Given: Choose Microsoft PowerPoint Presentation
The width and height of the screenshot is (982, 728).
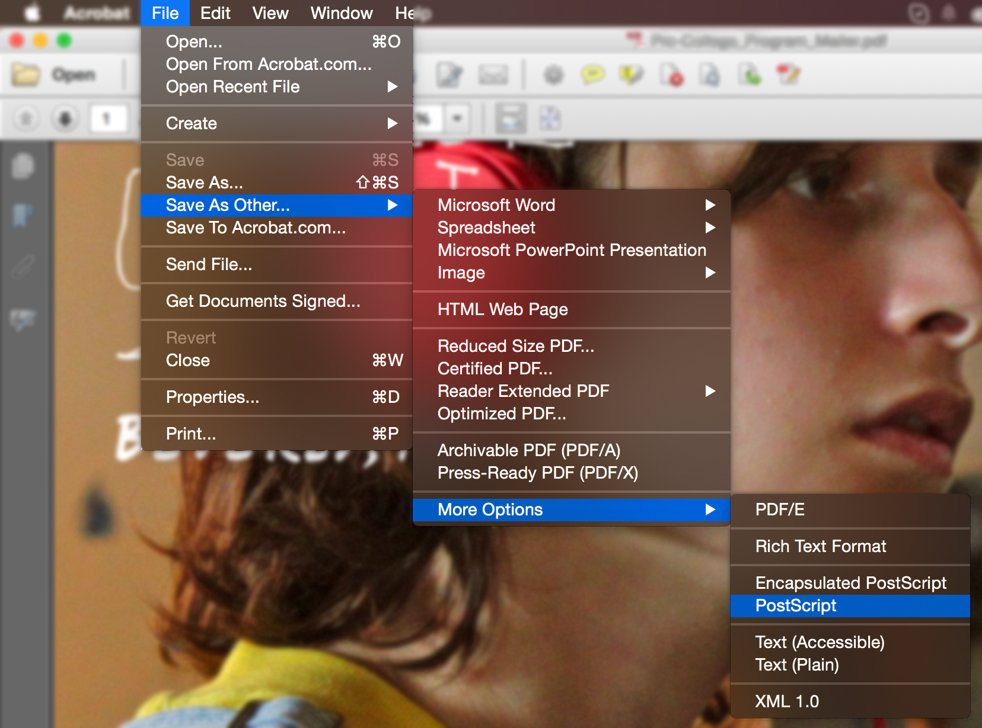Looking at the screenshot, I should coord(572,250).
